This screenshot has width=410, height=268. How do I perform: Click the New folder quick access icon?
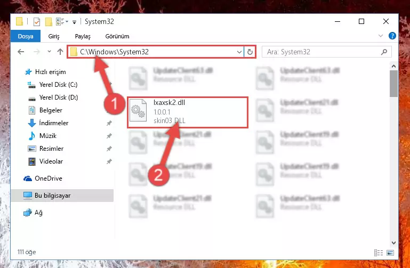49,22
